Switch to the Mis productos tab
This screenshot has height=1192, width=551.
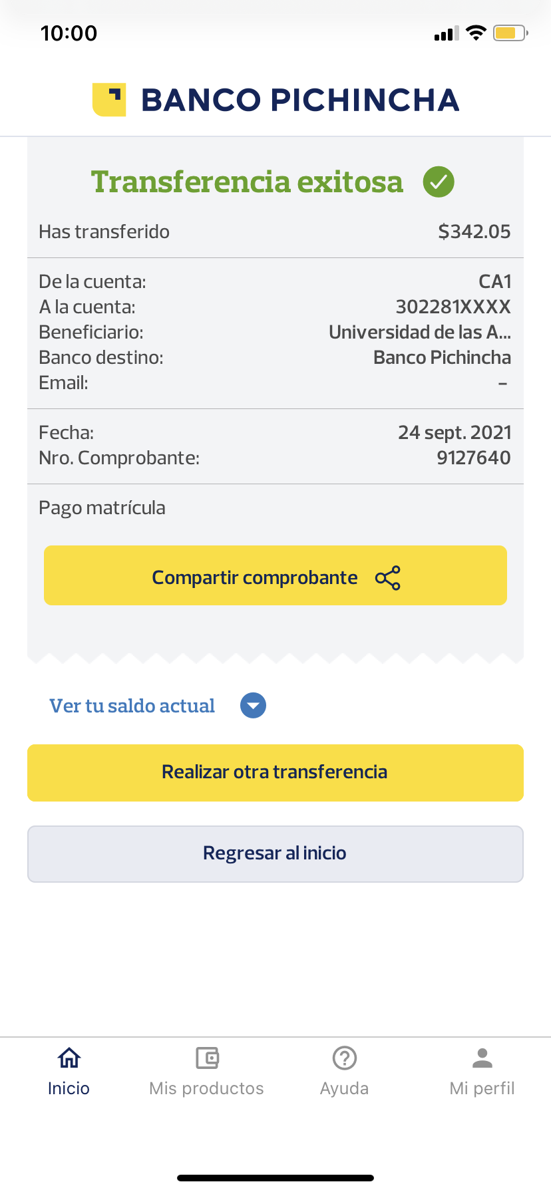(207, 1088)
